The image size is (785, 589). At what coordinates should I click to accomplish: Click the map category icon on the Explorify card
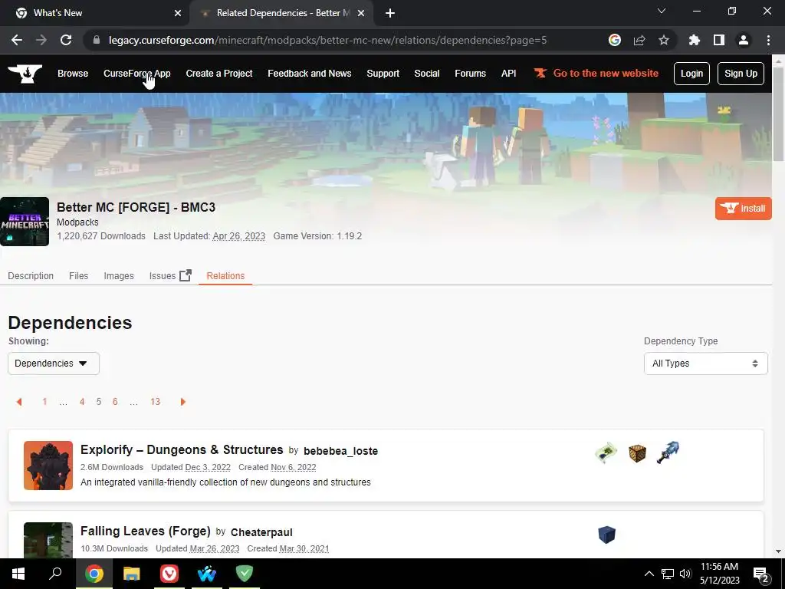[x=606, y=452]
